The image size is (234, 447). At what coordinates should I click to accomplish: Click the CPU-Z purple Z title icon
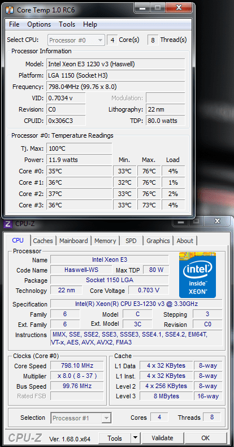click(x=8, y=224)
